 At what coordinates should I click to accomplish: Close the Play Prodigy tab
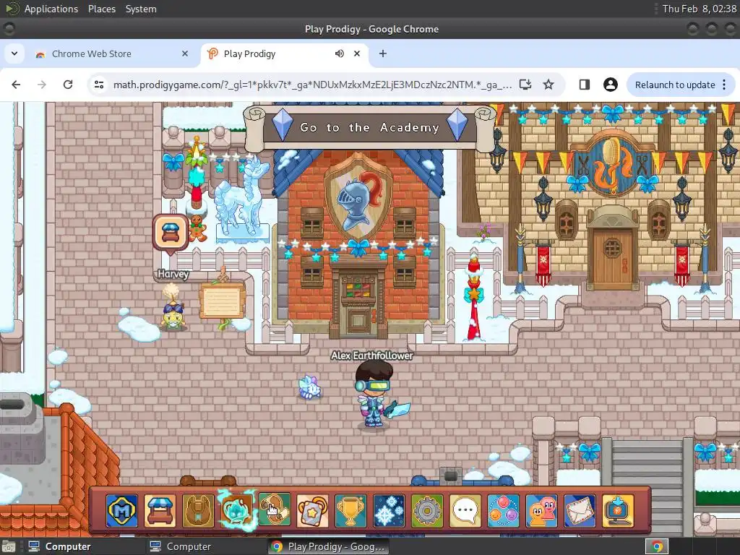coord(357,53)
